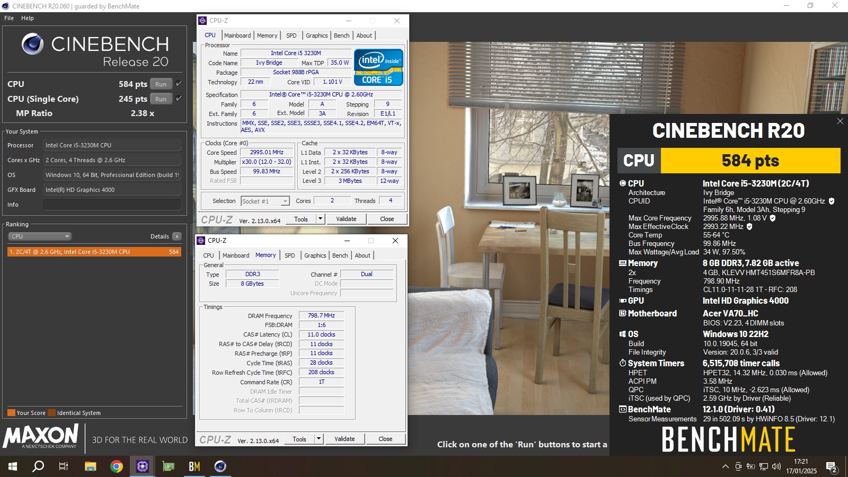Click Validate in lower CPU-Z window
The height and width of the screenshot is (477, 848).
344,439
